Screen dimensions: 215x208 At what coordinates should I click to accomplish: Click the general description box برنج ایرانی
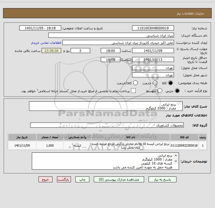(106, 106)
